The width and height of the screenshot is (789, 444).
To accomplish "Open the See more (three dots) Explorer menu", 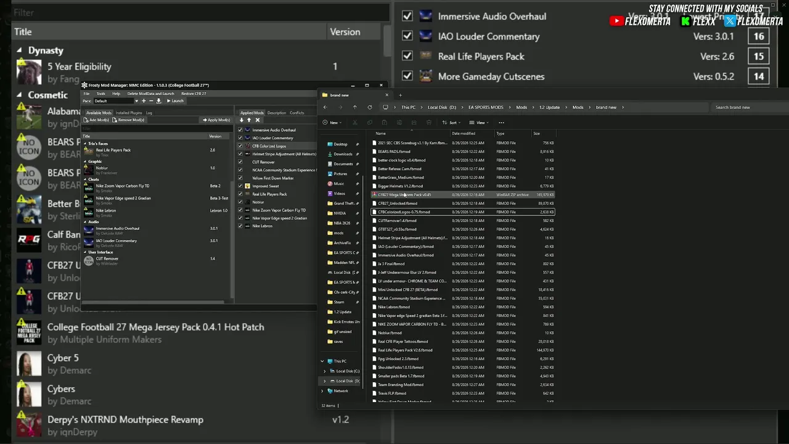I will tap(501, 123).
